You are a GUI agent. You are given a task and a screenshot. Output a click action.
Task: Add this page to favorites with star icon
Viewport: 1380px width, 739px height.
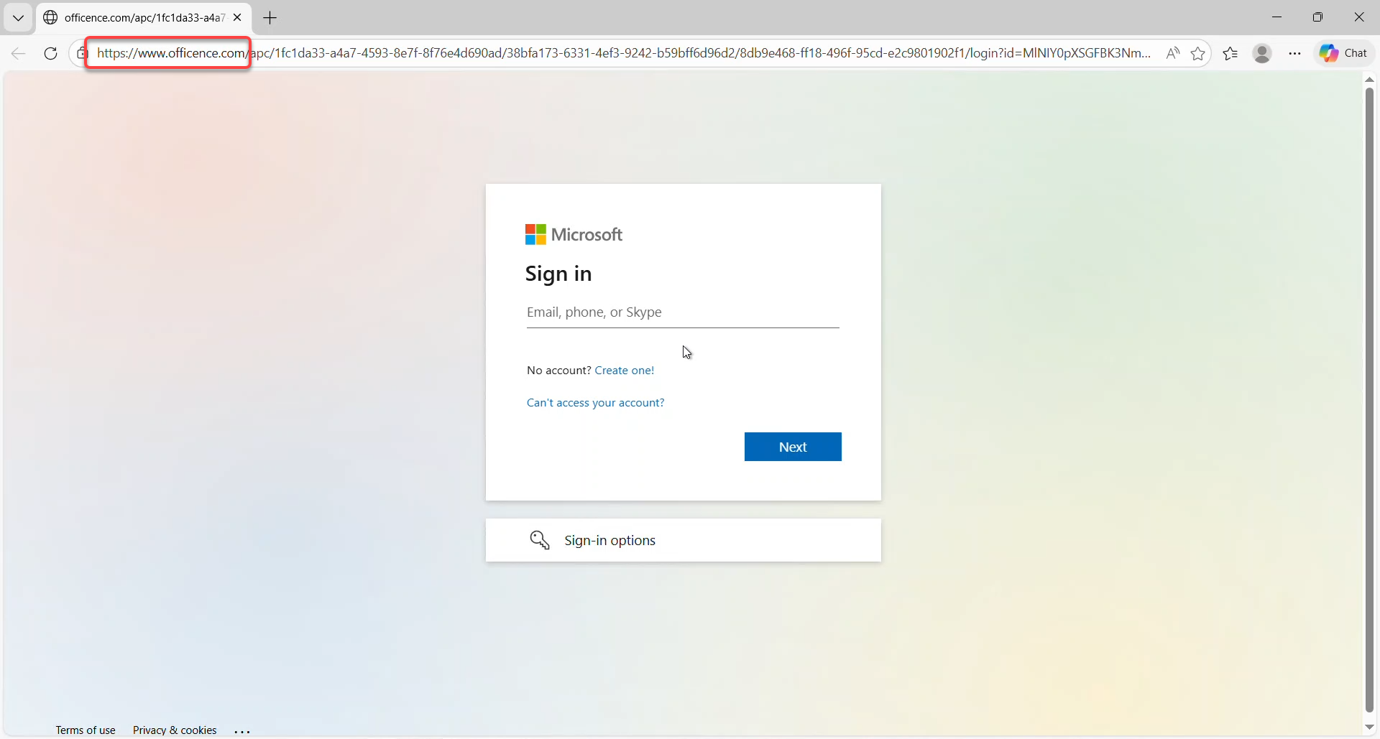coord(1198,54)
